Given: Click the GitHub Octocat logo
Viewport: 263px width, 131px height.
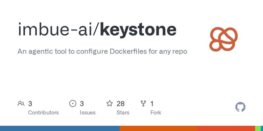Looking at the screenshot, I should point(241,107).
